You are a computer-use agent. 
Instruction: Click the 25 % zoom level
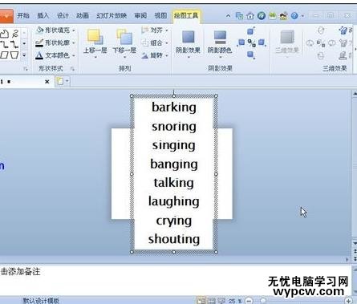tap(235, 301)
